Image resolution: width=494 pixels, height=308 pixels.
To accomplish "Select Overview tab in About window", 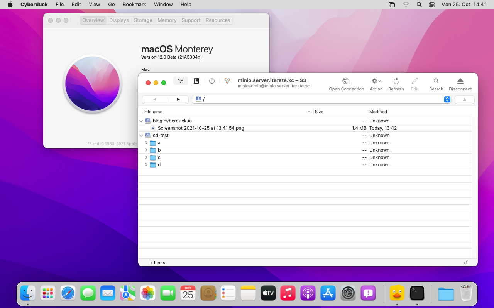I will tap(93, 20).
